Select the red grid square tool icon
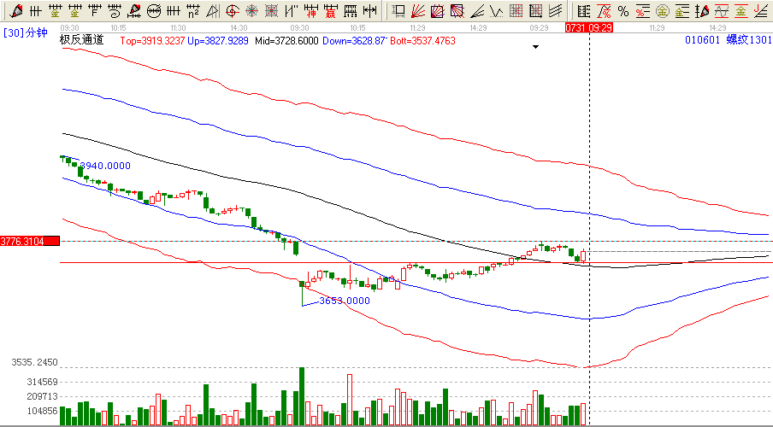773x427 pixels. pos(516,11)
